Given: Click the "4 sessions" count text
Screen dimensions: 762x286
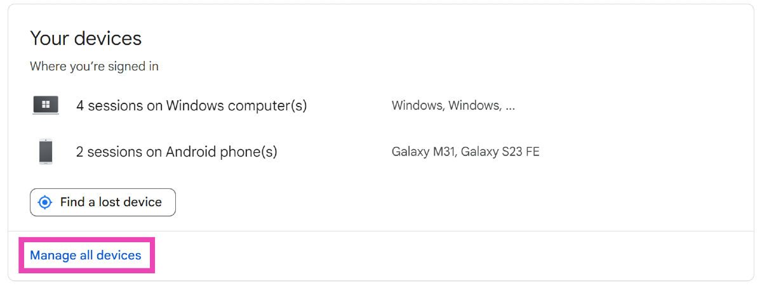Looking at the screenshot, I should click(x=109, y=105).
